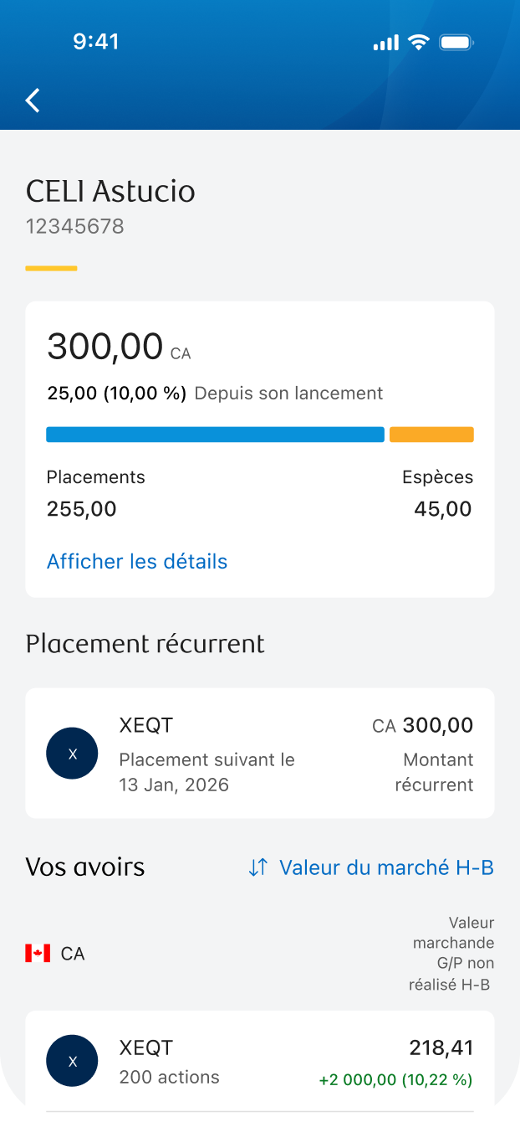Select the Placement récurrent section heading
Viewport: 520px width, 1122px height.
pos(145,643)
